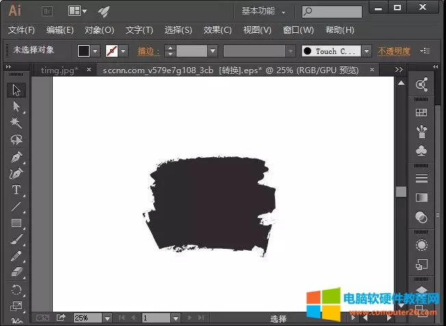Select the Lasso tool
The image size is (446, 326).
[16, 139]
